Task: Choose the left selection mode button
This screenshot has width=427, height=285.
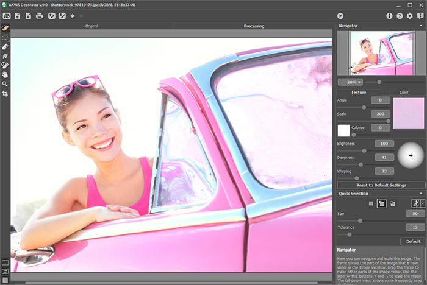Action: (370, 203)
